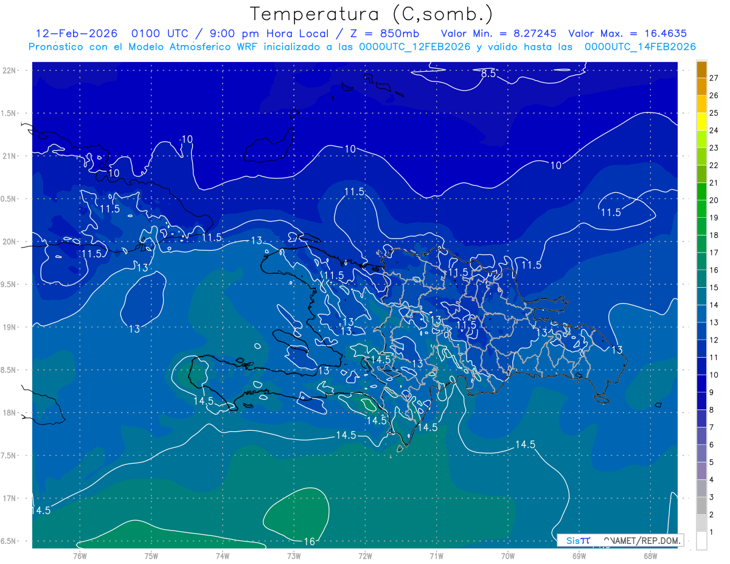Click the color bar number '4'
Image resolution: width=730 pixels, height=564 pixels.
pos(712,480)
